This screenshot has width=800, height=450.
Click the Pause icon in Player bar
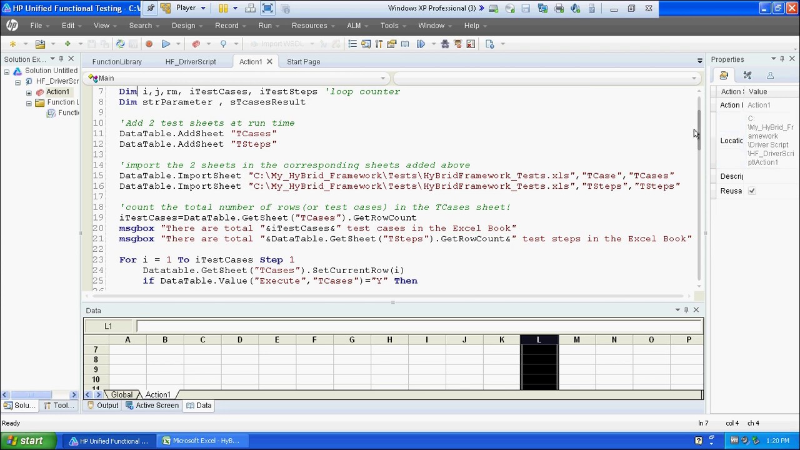223,8
